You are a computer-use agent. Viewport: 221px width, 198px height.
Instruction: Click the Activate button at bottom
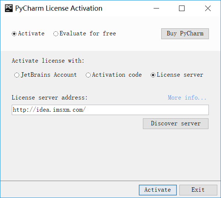pyautogui.click(x=158, y=190)
